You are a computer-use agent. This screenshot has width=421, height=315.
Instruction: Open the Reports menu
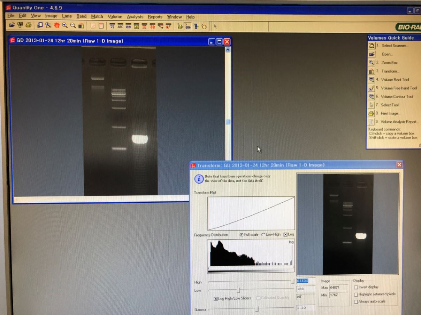click(155, 17)
